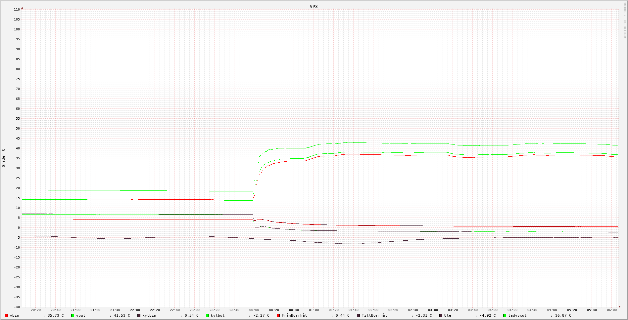Click the Grader C y-axis title
Image resolution: width=628 pixels, height=320 pixels.
coord(4,158)
